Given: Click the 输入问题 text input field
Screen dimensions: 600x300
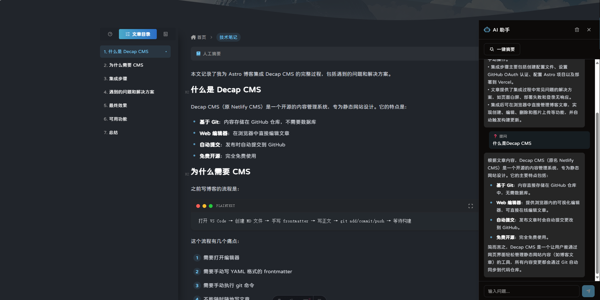Looking at the screenshot, I should (531, 291).
